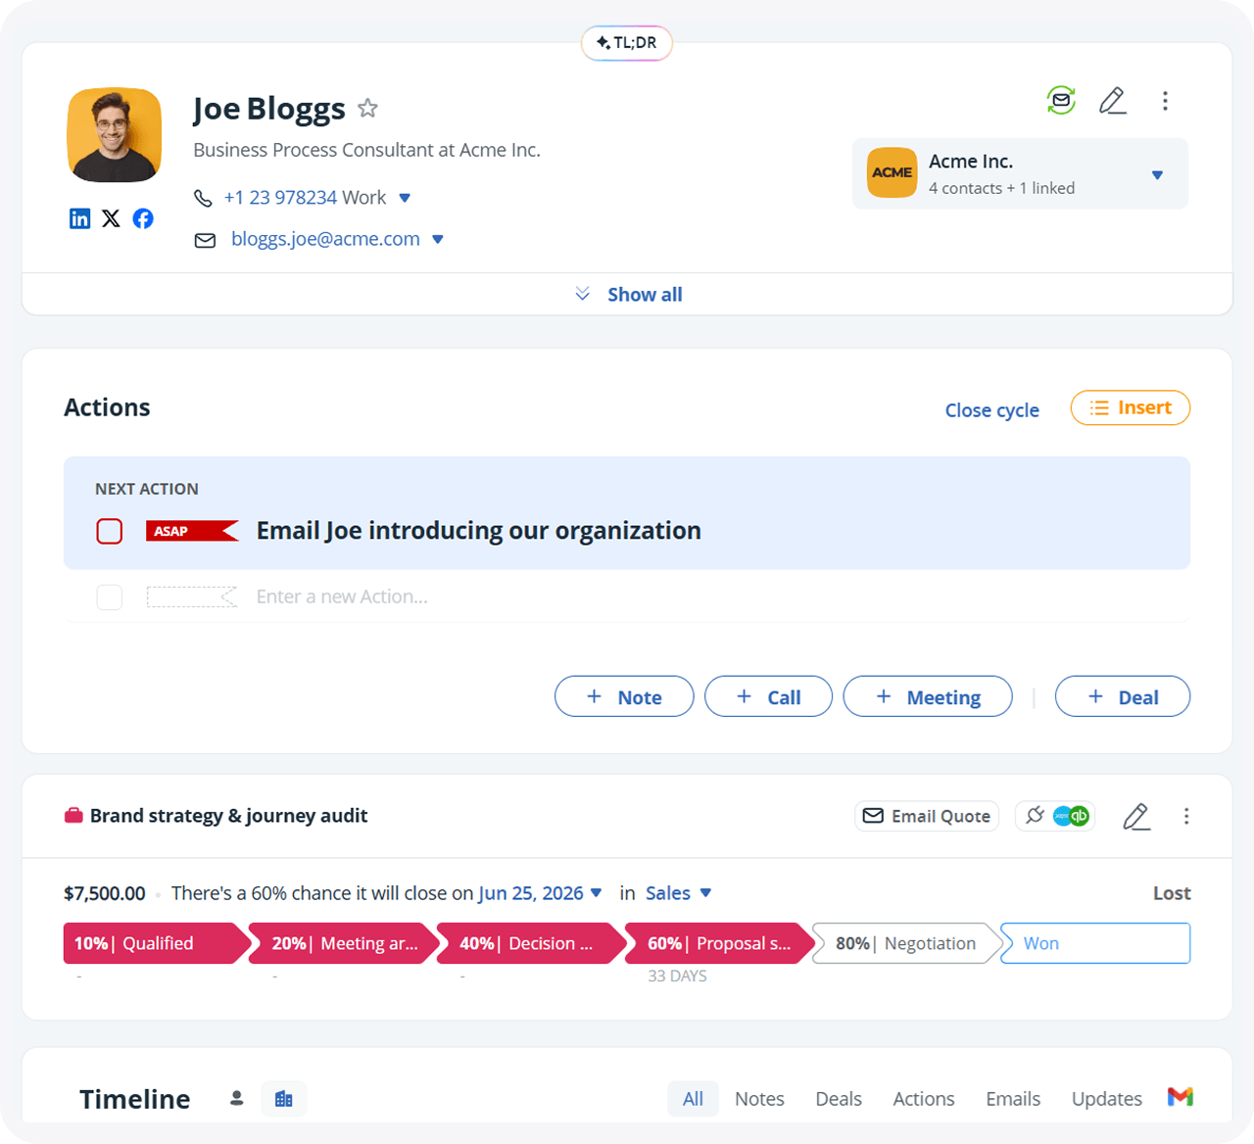The image size is (1254, 1144).
Task: Add a Meeting
Action: (x=928, y=696)
